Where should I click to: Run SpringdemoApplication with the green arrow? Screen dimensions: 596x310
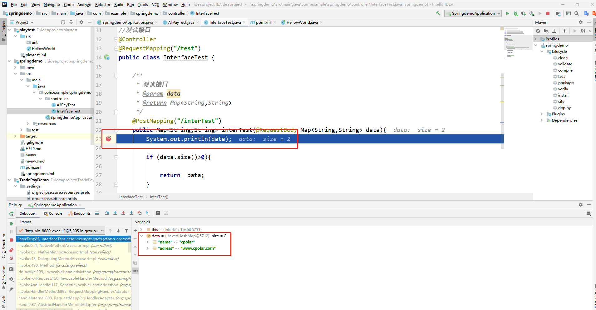click(x=507, y=13)
